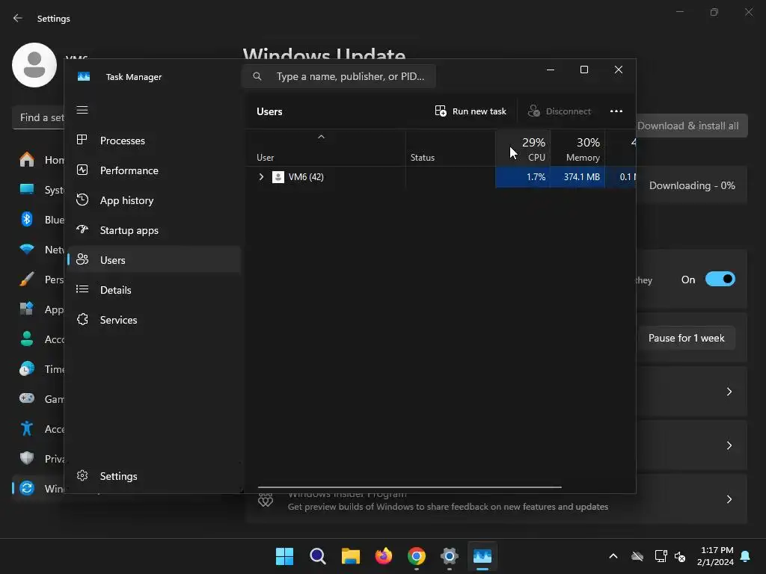The height and width of the screenshot is (574, 766).
Task: Open the System icon in Settings sidebar
Action: point(27,189)
